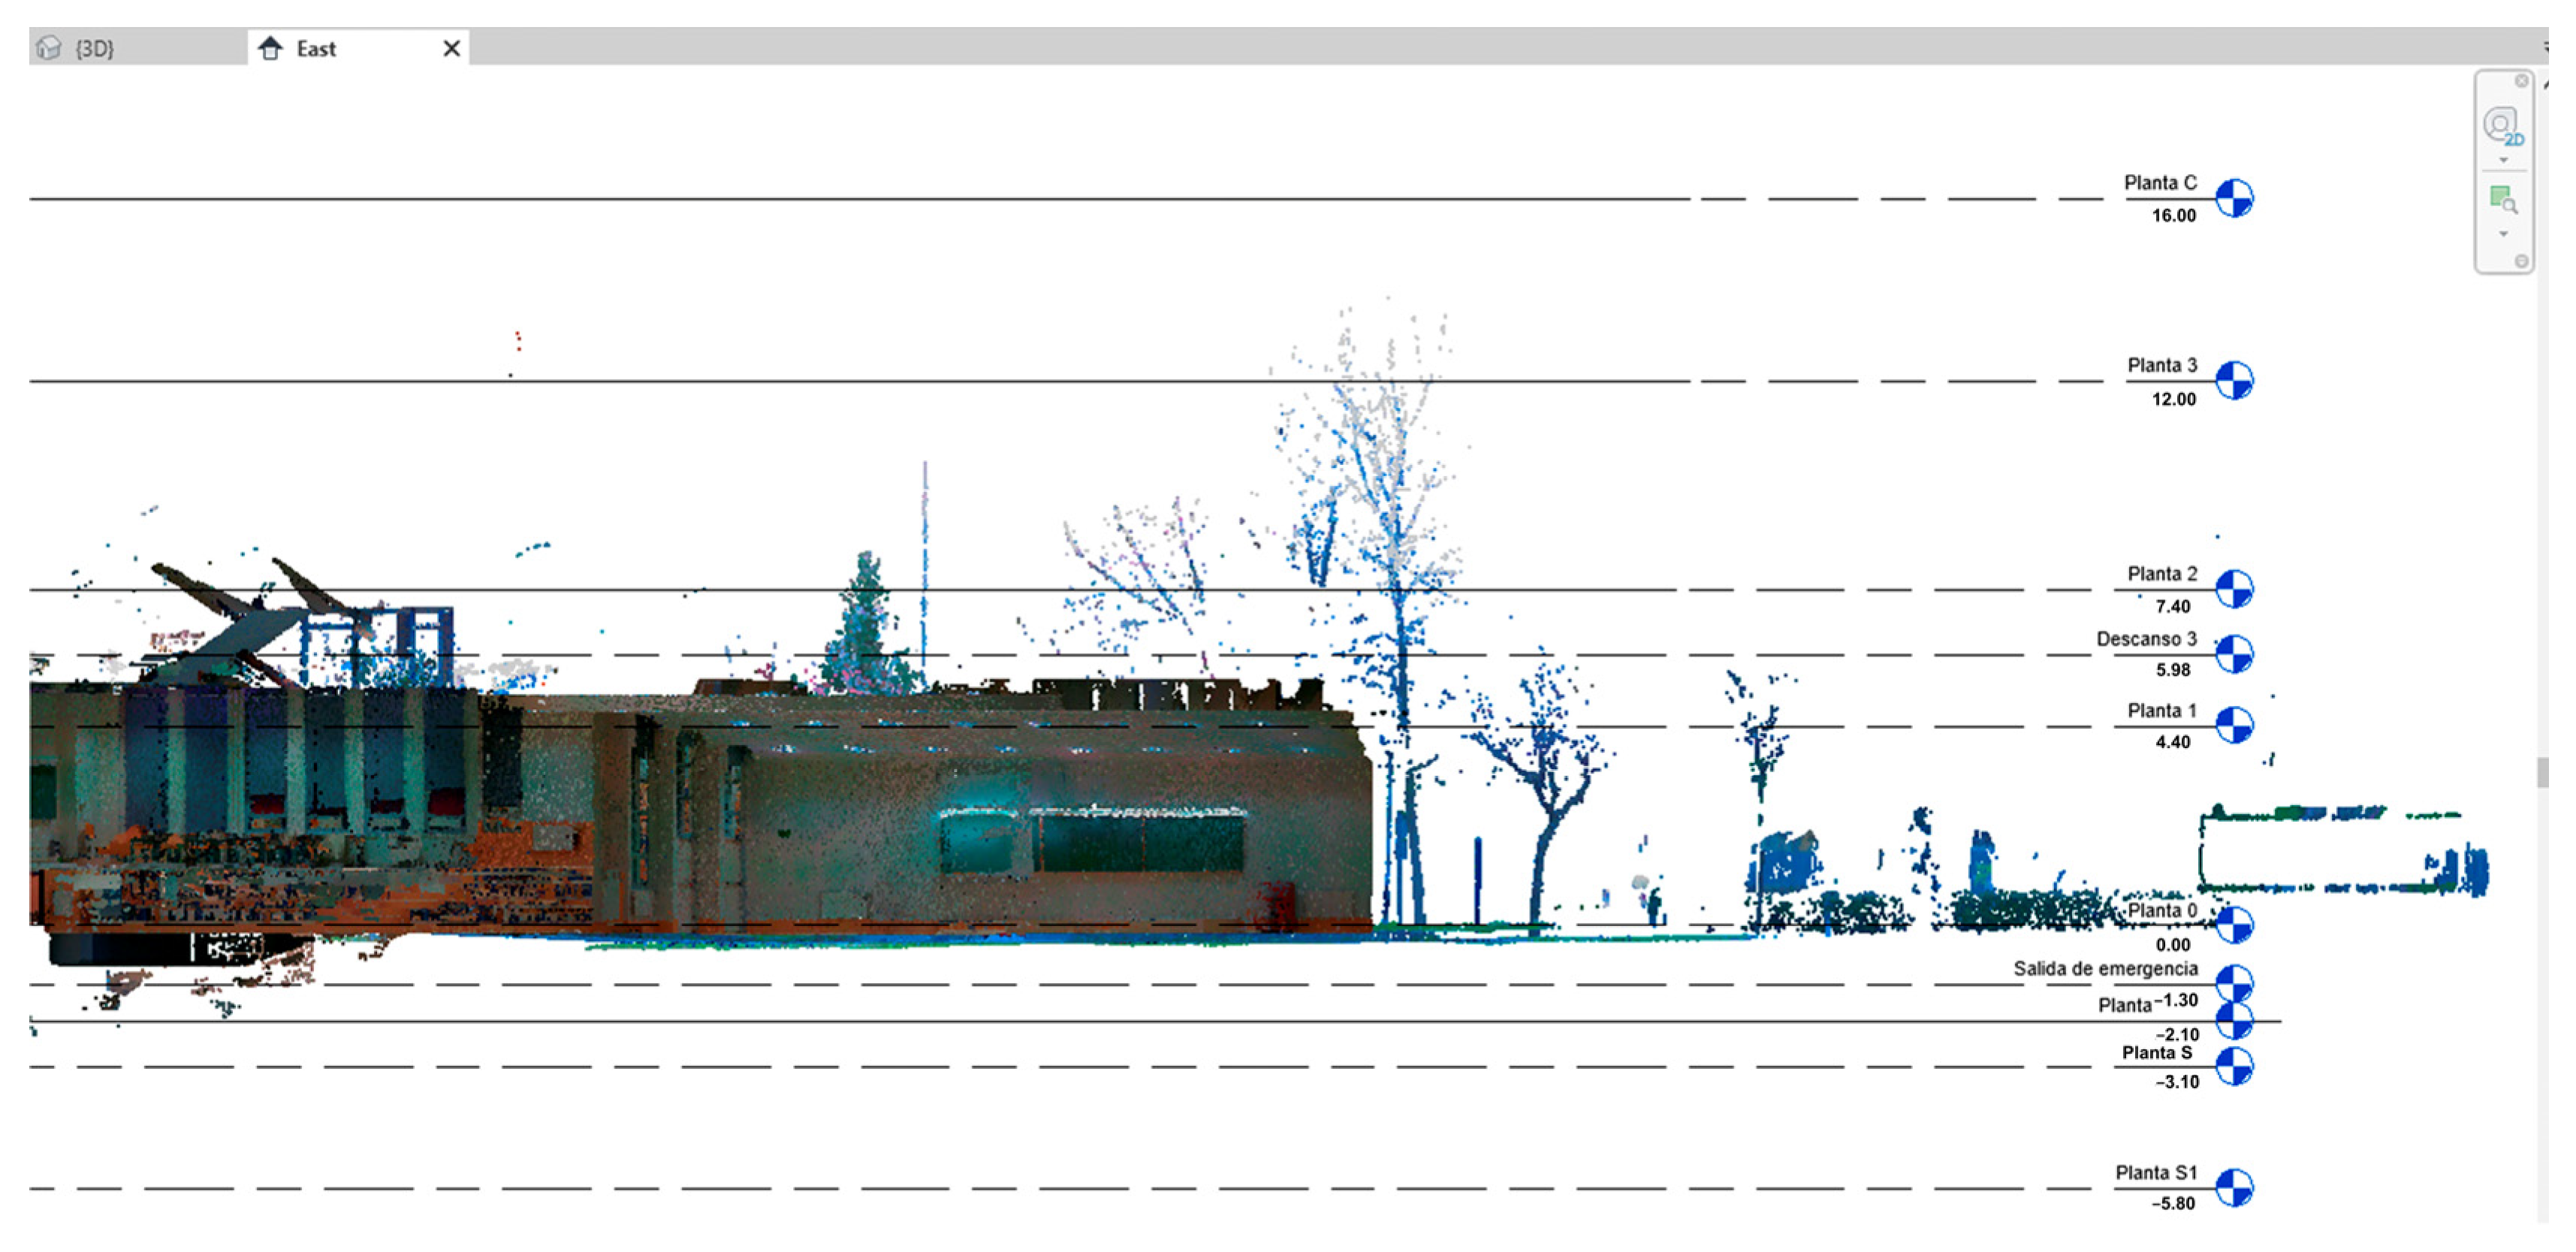Viewport: 2576px width, 1252px height.
Task: Open navigation bar customize menu button
Action: (x=2521, y=261)
